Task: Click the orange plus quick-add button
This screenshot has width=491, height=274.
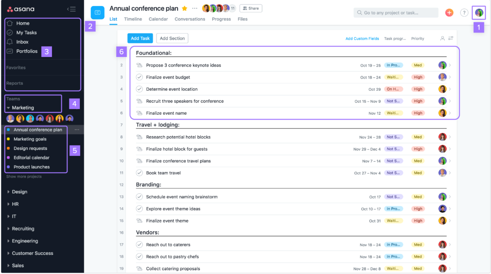Action: pos(449,13)
